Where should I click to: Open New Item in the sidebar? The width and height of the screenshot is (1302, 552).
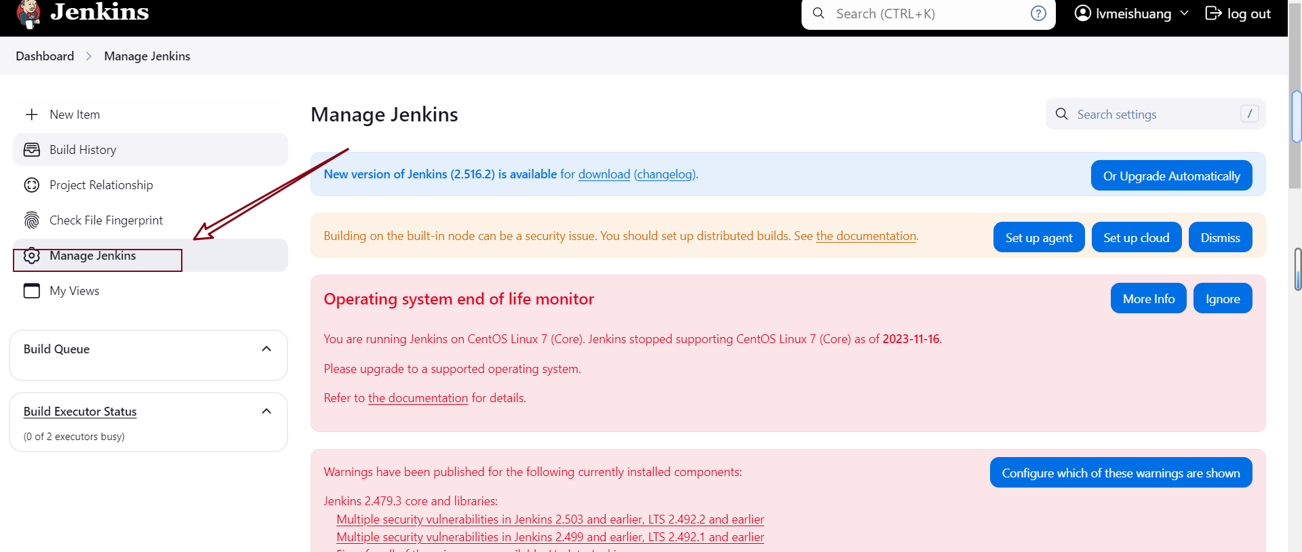pos(151,115)
